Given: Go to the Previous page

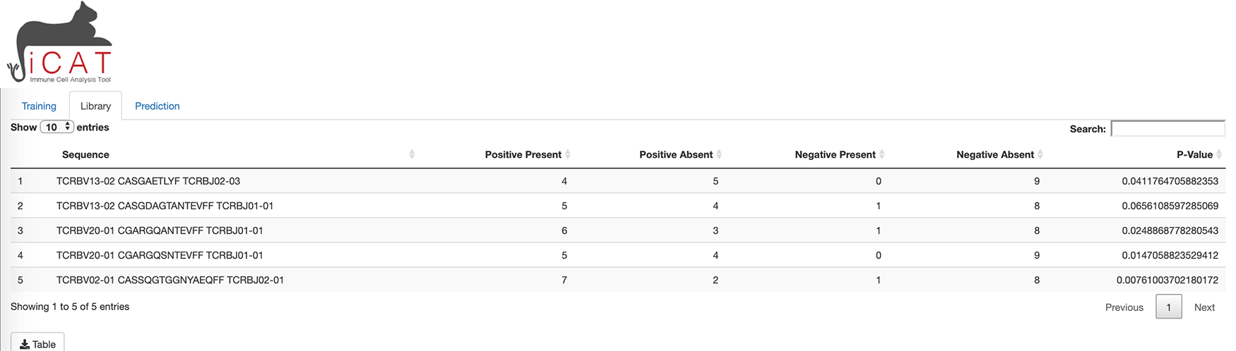Looking at the screenshot, I should 1124,307.
